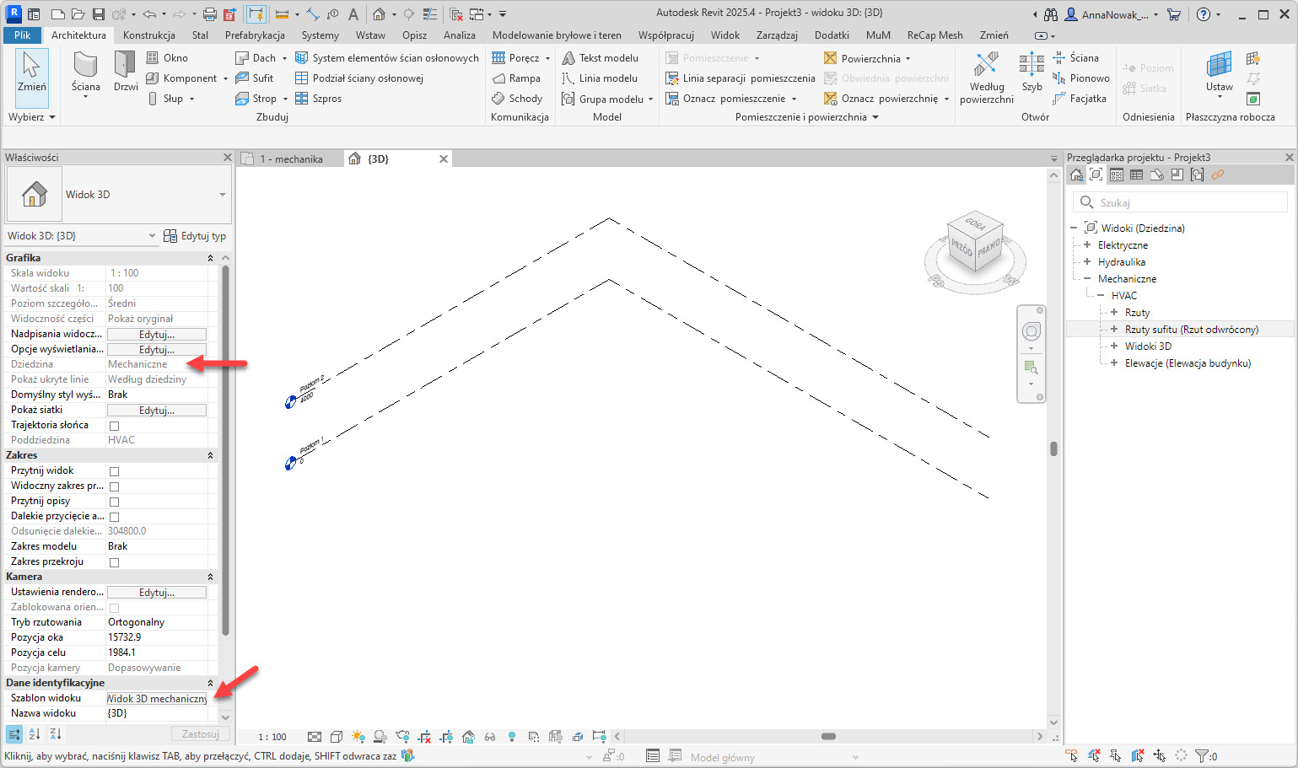1298x768 pixels.
Task: Click the Edytuj typ button
Action: tap(195, 236)
